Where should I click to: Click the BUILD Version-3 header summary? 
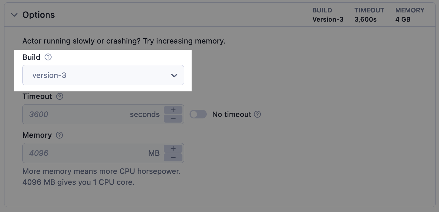click(328, 15)
